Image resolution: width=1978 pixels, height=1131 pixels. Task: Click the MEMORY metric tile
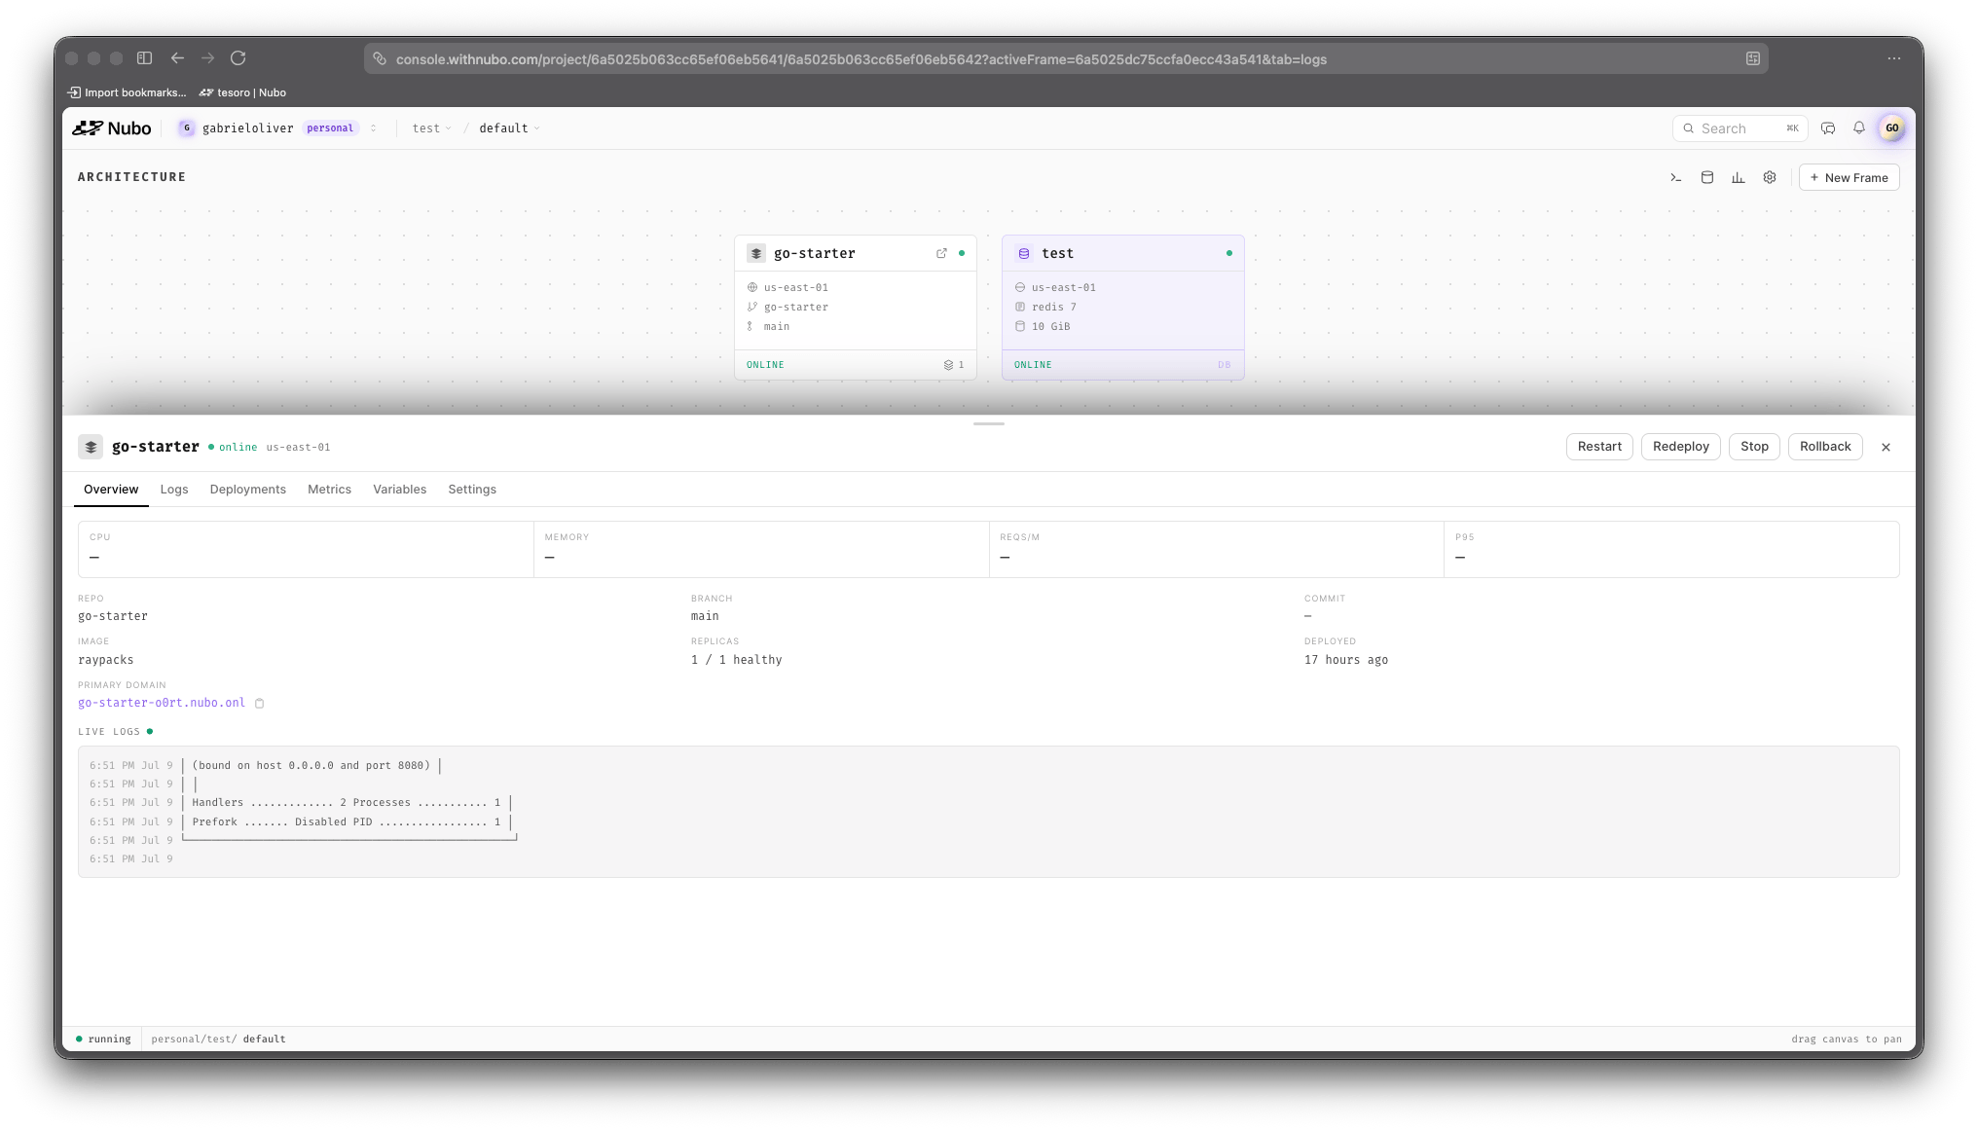[x=761, y=549]
